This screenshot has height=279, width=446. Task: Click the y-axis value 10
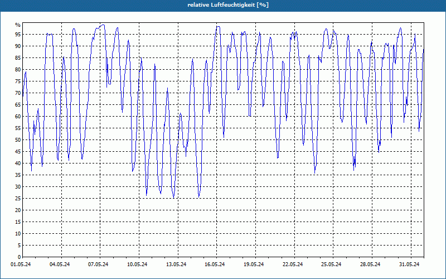click(18, 234)
